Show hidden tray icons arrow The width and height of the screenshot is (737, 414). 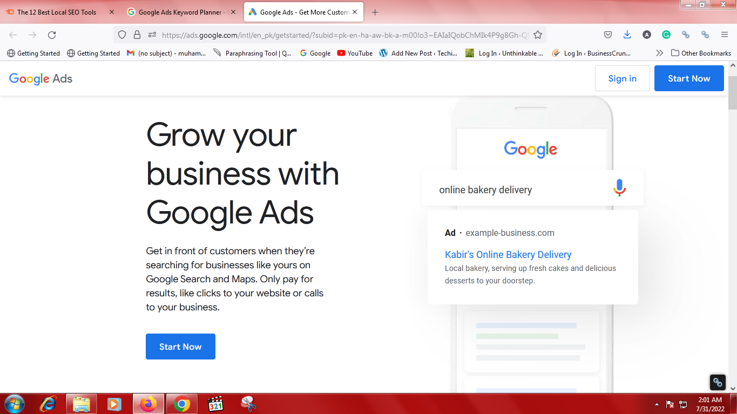point(657,404)
